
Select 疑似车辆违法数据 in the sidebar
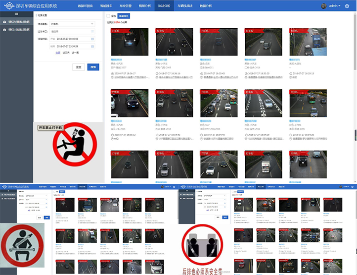pyautogui.click(x=17, y=22)
